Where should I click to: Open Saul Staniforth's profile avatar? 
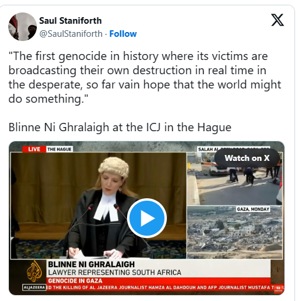tap(23, 27)
